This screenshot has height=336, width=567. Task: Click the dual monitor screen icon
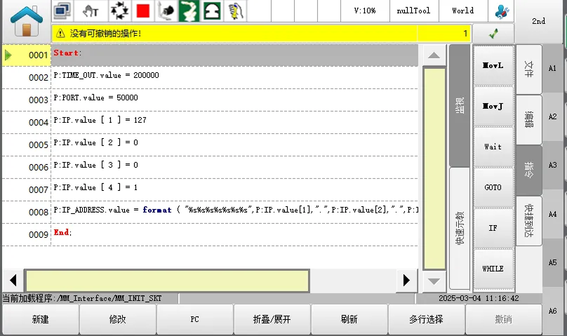coord(62,11)
